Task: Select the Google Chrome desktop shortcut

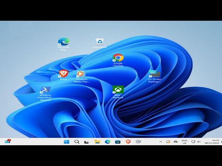Action: point(118,60)
